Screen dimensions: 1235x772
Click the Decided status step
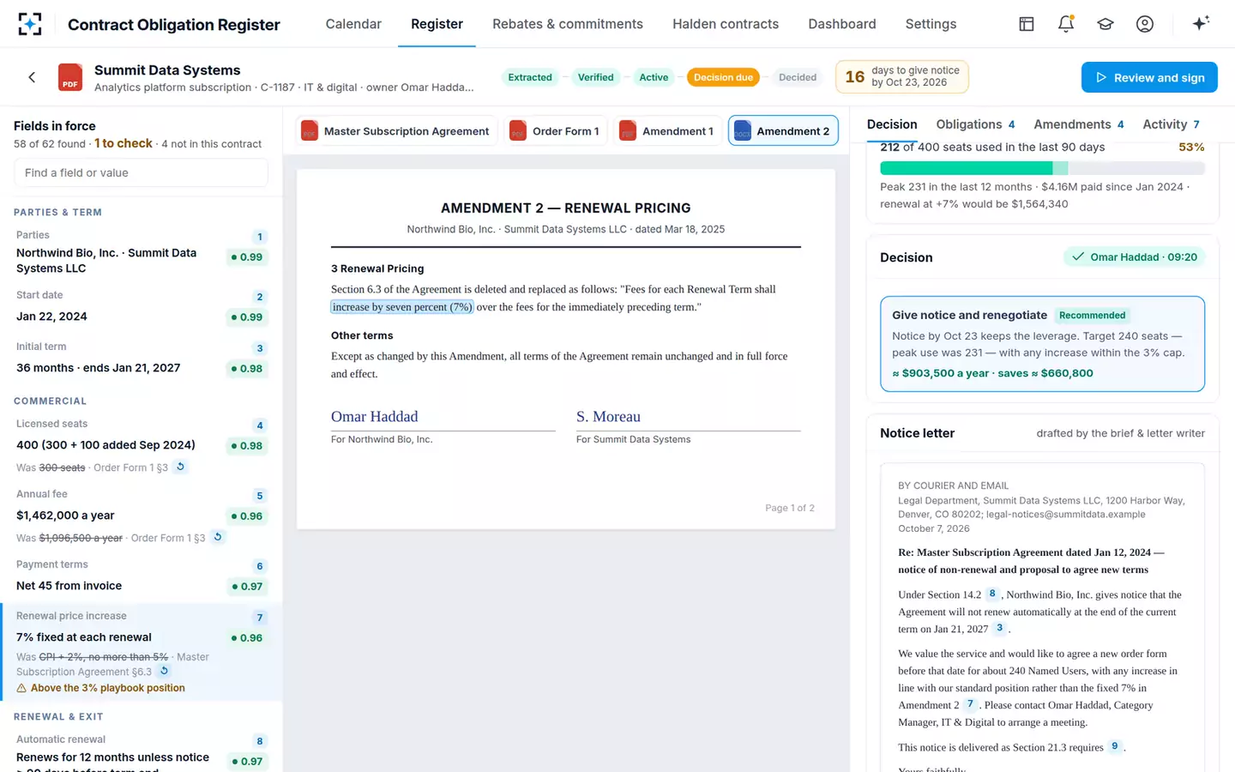(x=798, y=77)
